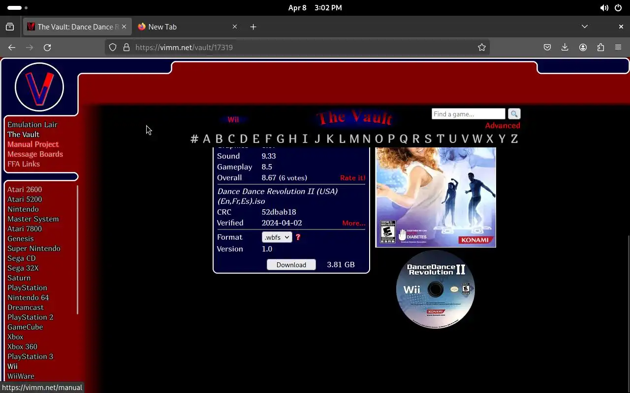Select Wii in system list
The image size is (630, 393).
pyautogui.click(x=12, y=366)
